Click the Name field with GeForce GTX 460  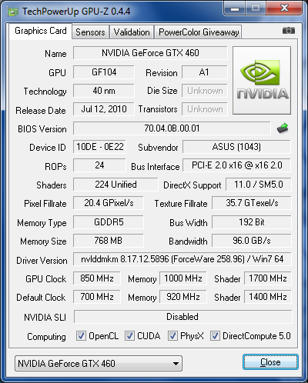[150, 53]
